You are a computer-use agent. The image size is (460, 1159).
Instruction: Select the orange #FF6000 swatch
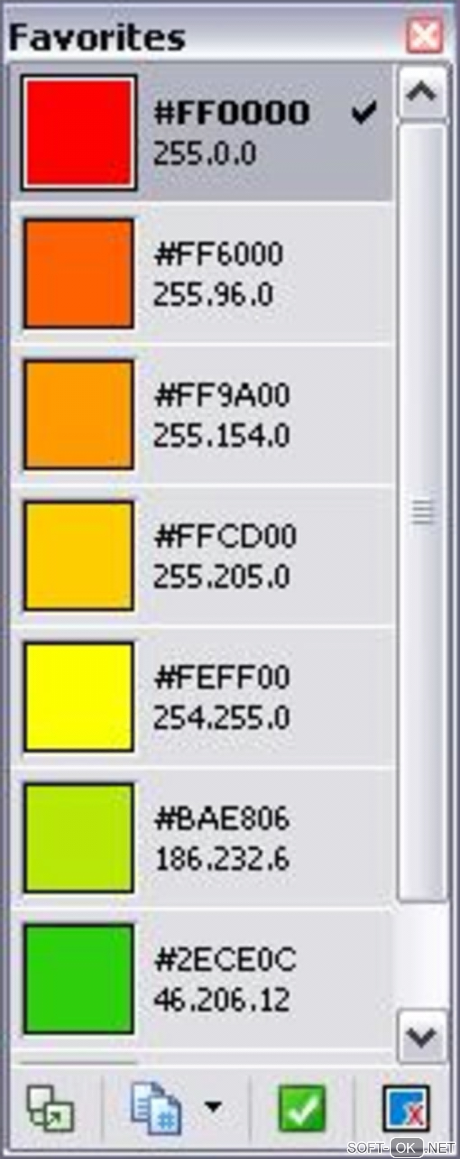point(79,273)
